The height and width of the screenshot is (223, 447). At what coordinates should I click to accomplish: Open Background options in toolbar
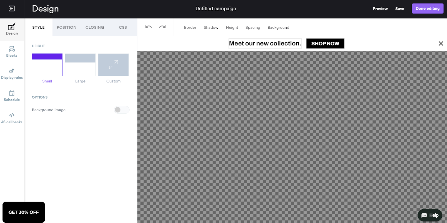click(278, 27)
